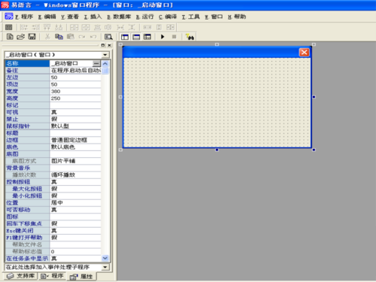Click the property list scroll down arrow
This screenshot has height=282, width=376.
[105, 258]
